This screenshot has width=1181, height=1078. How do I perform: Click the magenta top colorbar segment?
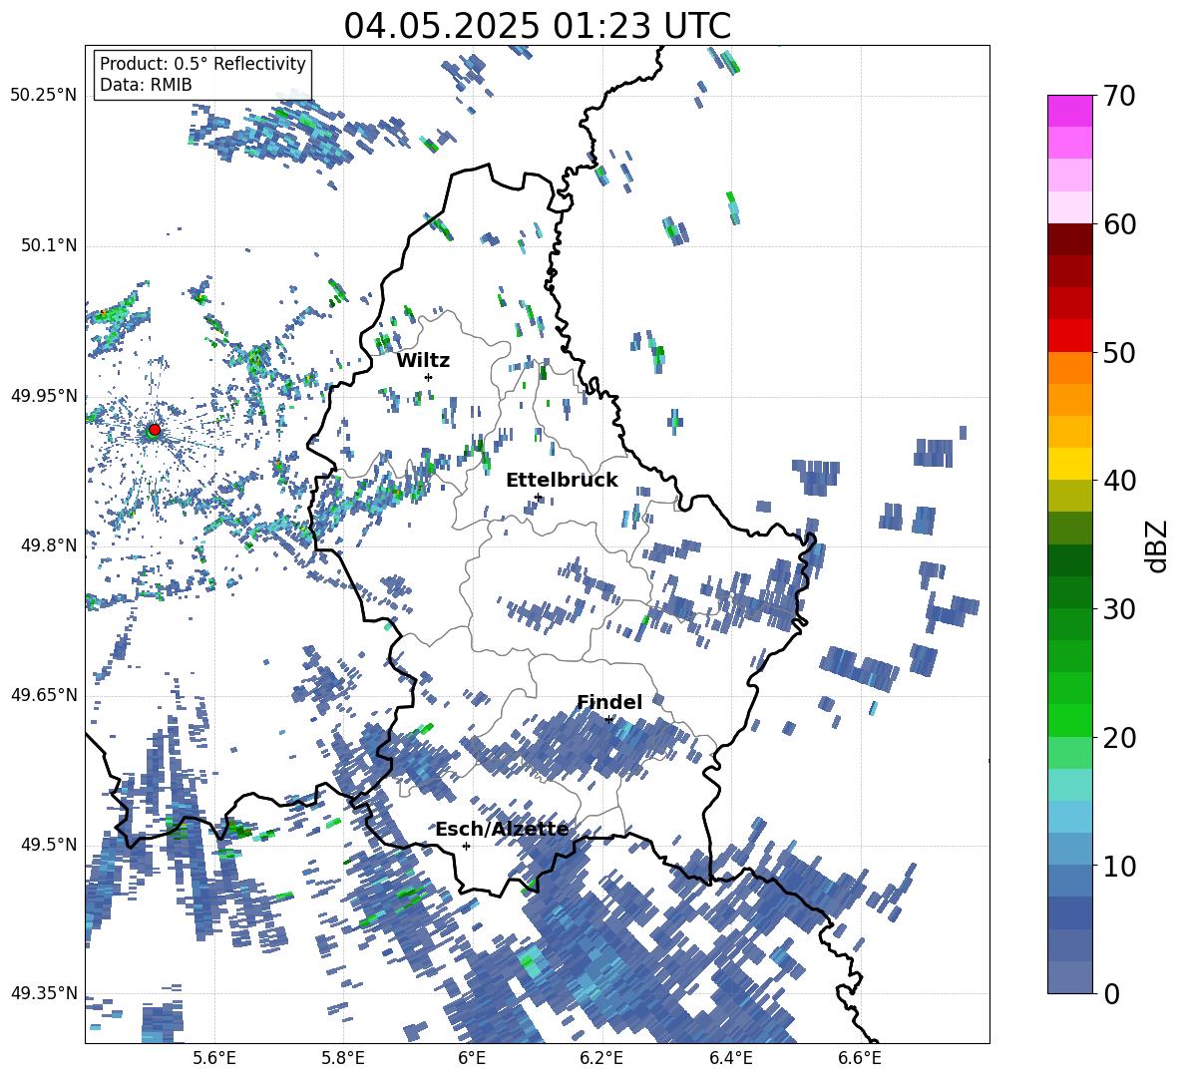1069,111
